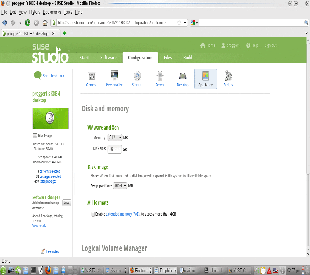Screen dimensions: 310x275
Task: Open the Bookmarks menu
Action: pyautogui.click(x=52, y=12)
